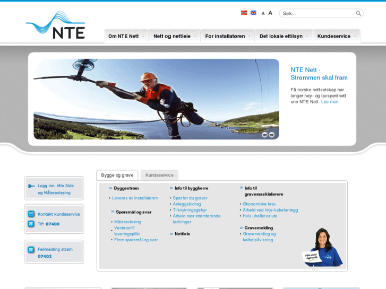This screenshot has height=289, width=386.
Task: Expand dropdown arrow on Det lokale eltilsyn
Action: (307, 37)
